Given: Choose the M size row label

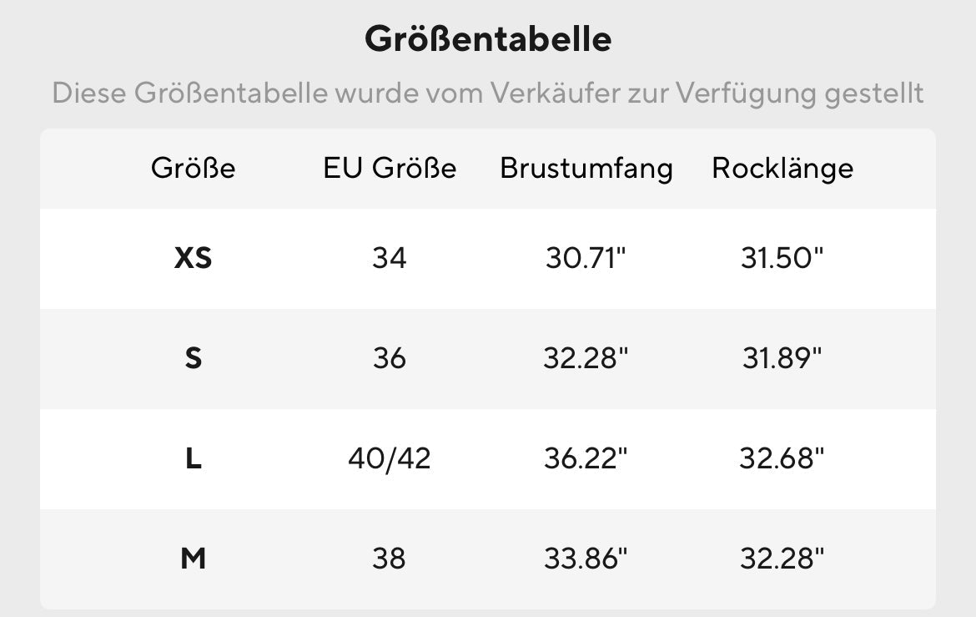Looking at the screenshot, I should click(194, 559).
